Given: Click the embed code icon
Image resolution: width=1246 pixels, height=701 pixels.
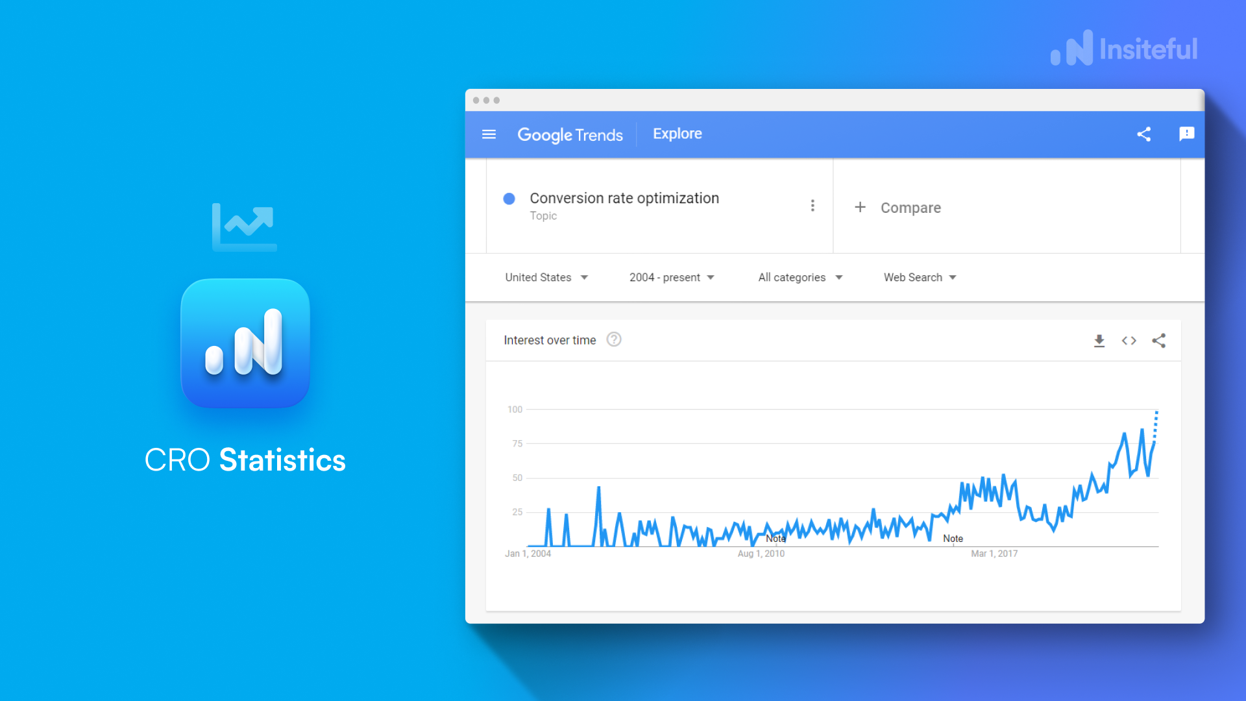Looking at the screenshot, I should click(1130, 340).
